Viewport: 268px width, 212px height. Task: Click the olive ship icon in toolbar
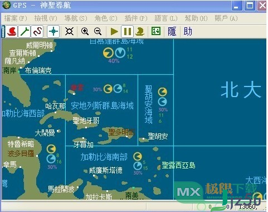pos(140,31)
